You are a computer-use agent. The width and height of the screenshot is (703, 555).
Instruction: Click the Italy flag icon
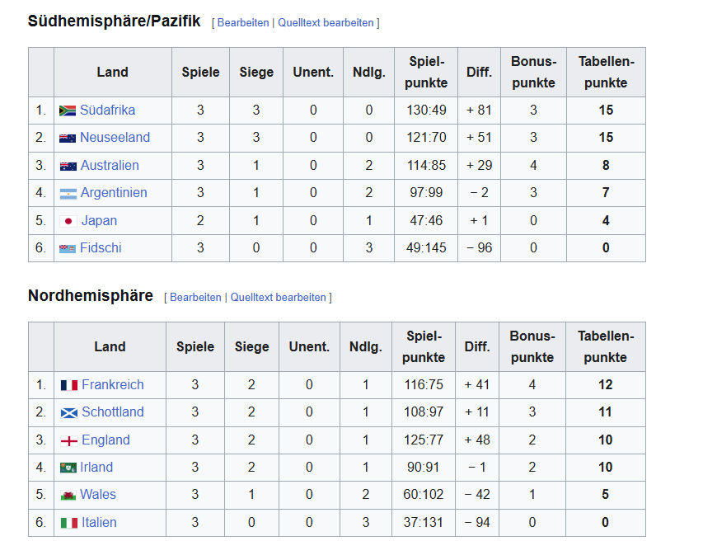point(69,523)
